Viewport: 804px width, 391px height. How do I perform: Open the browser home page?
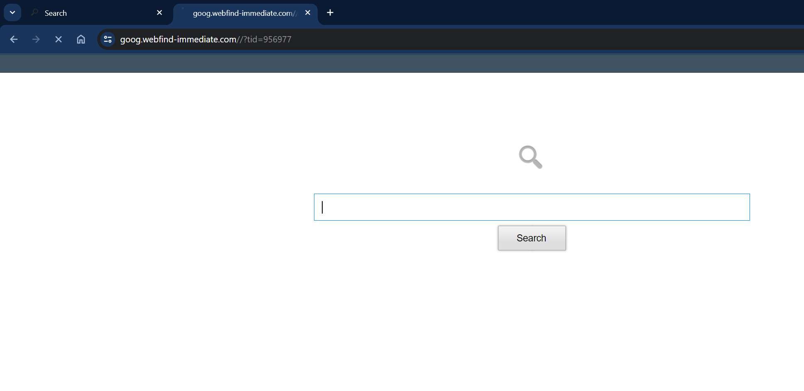[81, 39]
